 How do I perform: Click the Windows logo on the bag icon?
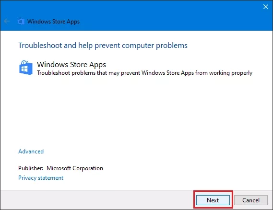pyautogui.click(x=24, y=70)
